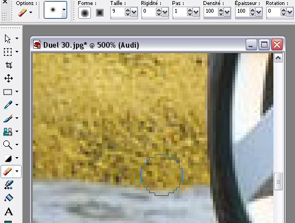This screenshot has height=223, width=295.
Task: Pick the Zoom magnifier tool
Action: point(8,145)
